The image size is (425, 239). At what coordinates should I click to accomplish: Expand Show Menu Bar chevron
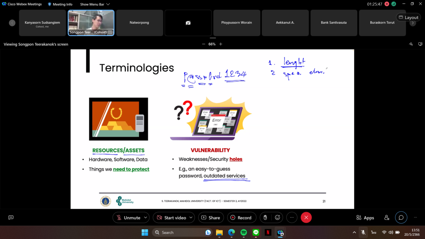click(x=108, y=4)
